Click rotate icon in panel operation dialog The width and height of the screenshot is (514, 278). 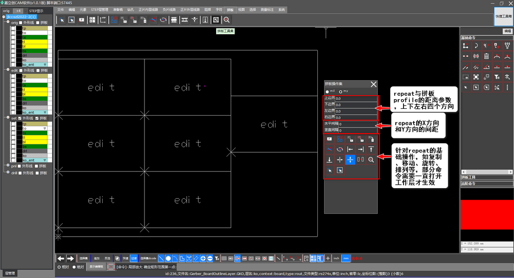340,149
